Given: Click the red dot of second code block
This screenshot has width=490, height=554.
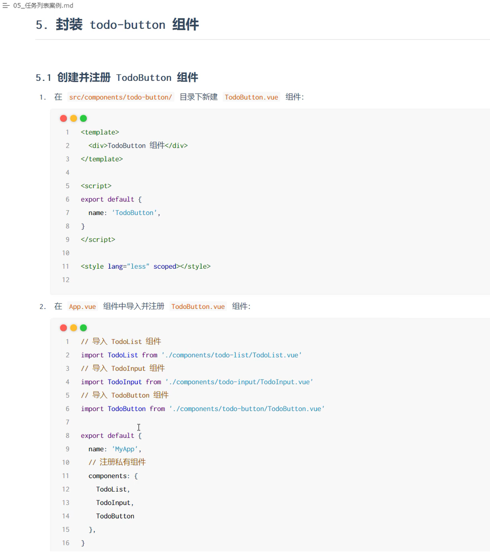Looking at the screenshot, I should coord(63,328).
